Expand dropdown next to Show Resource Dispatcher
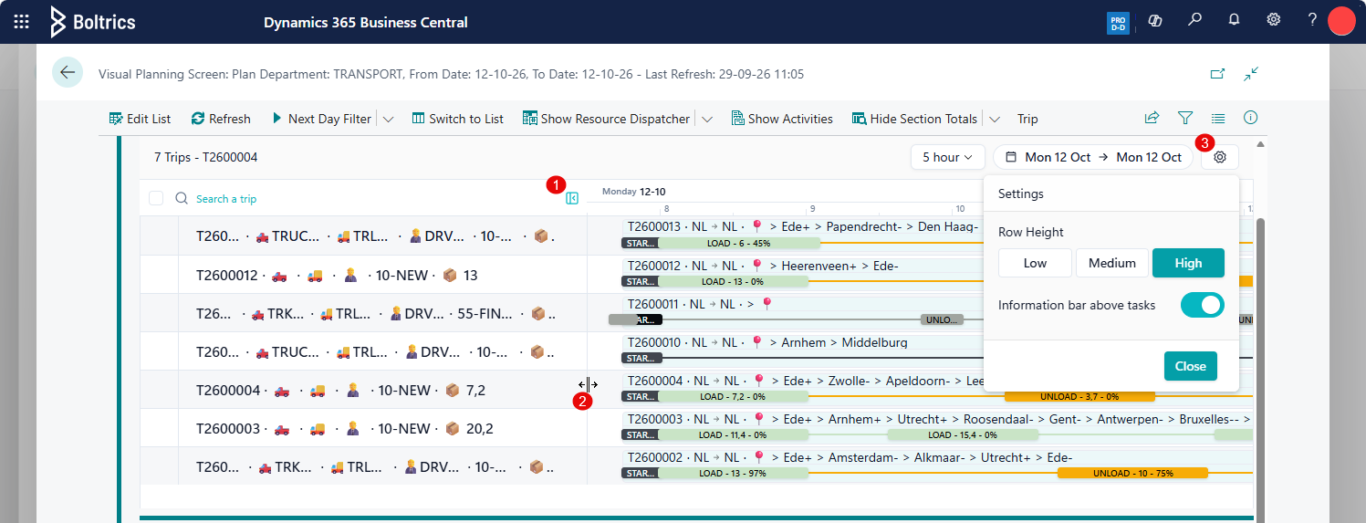Image resolution: width=1366 pixels, height=523 pixels. point(706,119)
